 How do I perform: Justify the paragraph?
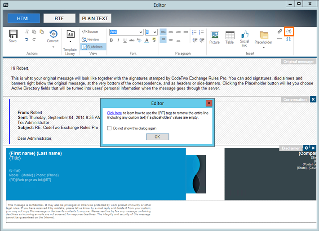[x=186, y=32]
